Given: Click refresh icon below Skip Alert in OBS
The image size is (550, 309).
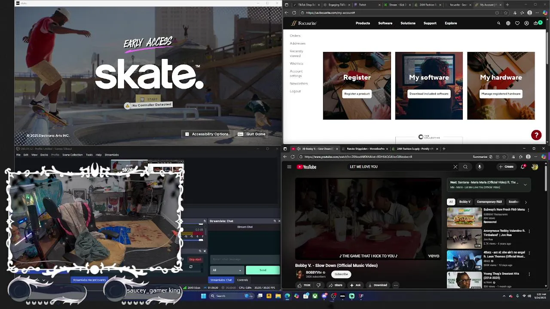Looking at the screenshot, I should pos(191,267).
